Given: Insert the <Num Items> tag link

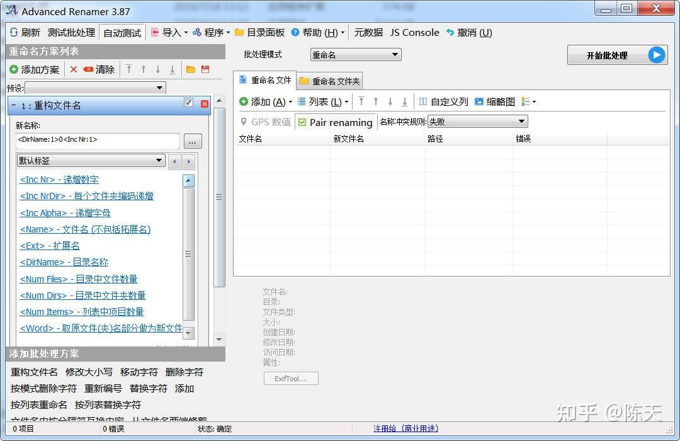Looking at the screenshot, I should 81,312.
